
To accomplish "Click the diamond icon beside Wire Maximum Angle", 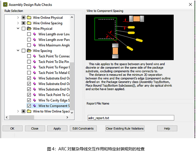I will click(35, 45).
